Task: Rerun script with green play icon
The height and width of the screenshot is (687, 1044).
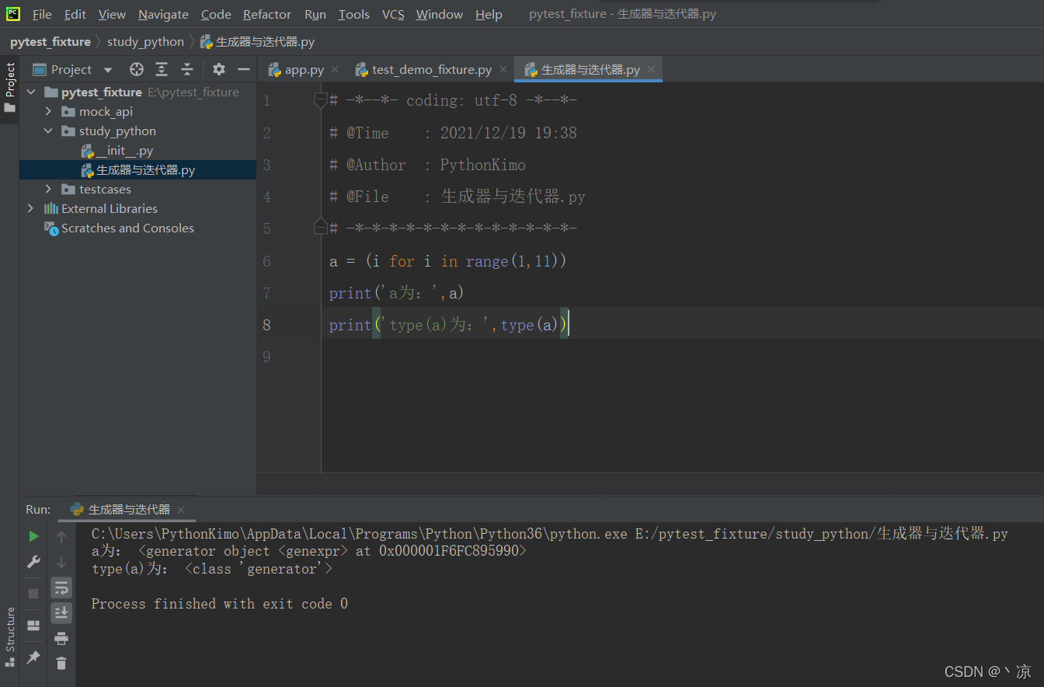Action: coord(33,536)
